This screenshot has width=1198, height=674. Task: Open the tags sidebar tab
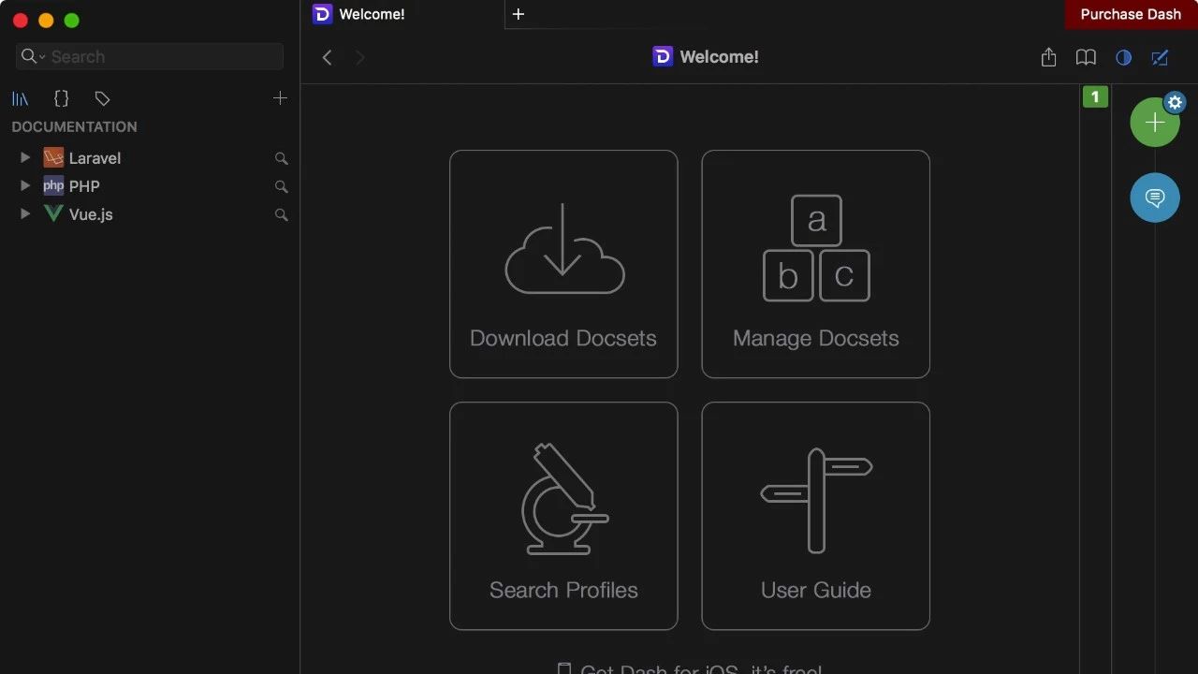coord(103,98)
